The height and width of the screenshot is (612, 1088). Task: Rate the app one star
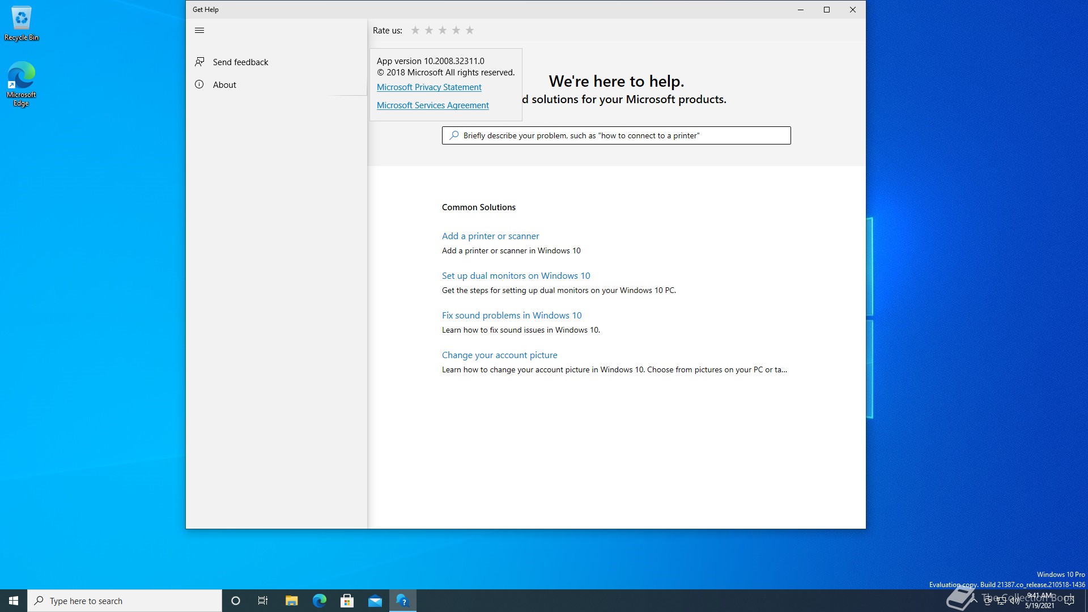(x=415, y=30)
